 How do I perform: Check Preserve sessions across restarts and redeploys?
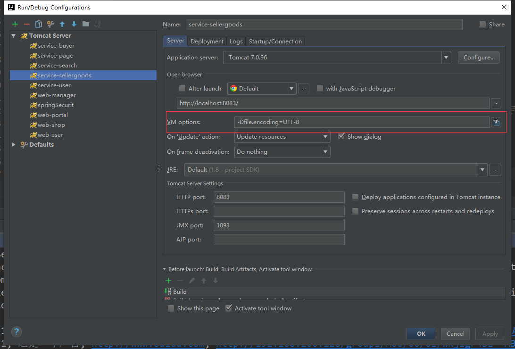click(355, 211)
